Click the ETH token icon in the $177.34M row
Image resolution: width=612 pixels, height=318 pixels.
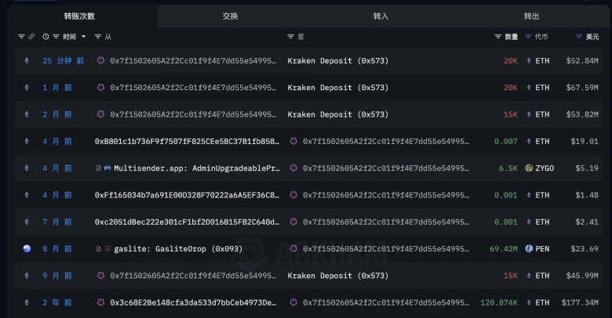529,302
